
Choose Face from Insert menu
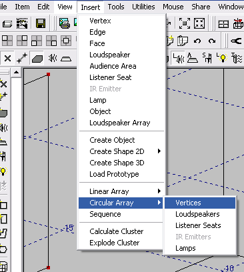click(121, 43)
